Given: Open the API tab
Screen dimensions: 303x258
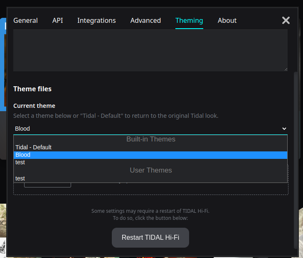Looking at the screenshot, I should tap(58, 20).
